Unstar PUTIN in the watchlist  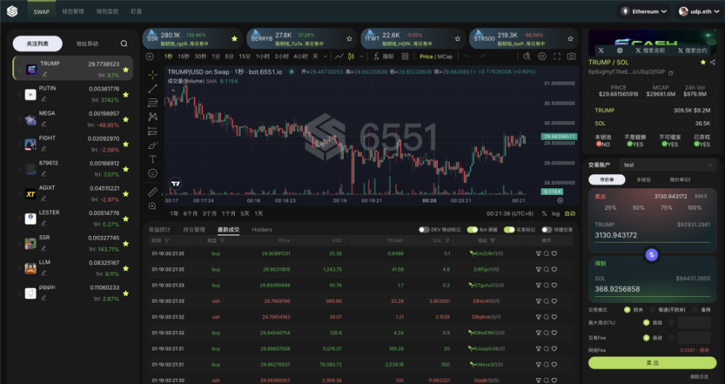[126, 95]
